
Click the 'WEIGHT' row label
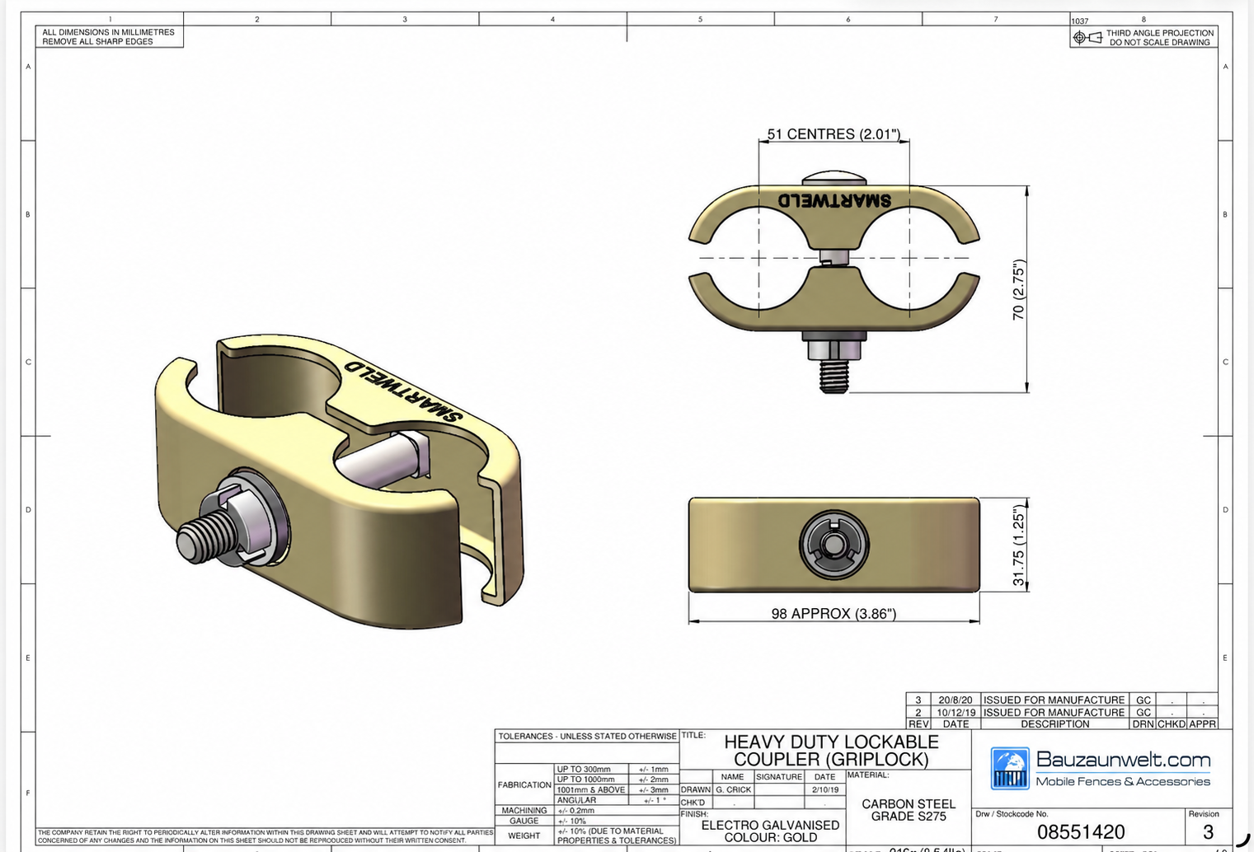point(524,836)
